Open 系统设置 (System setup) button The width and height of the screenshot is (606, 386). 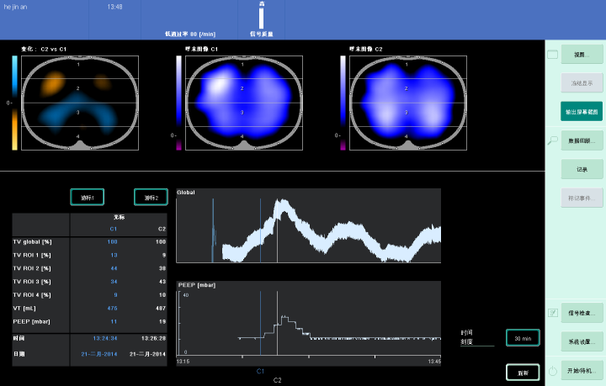tap(582, 341)
